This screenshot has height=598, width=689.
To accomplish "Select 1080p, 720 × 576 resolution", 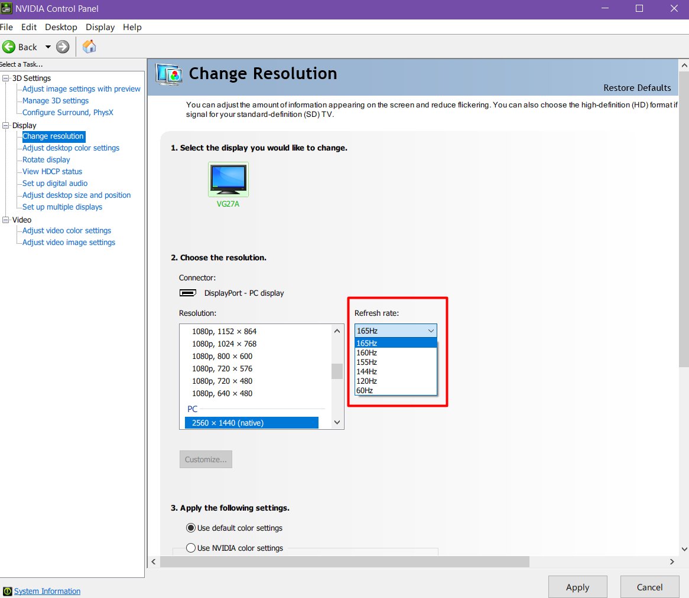I will click(222, 368).
